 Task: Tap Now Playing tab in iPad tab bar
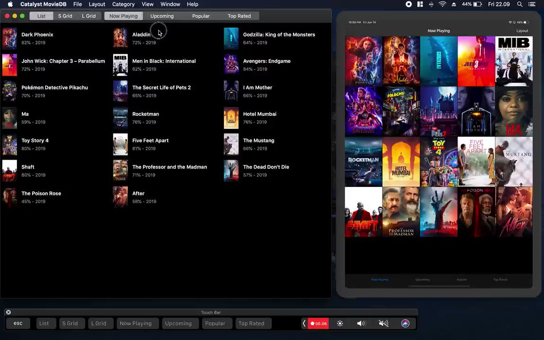click(380, 280)
